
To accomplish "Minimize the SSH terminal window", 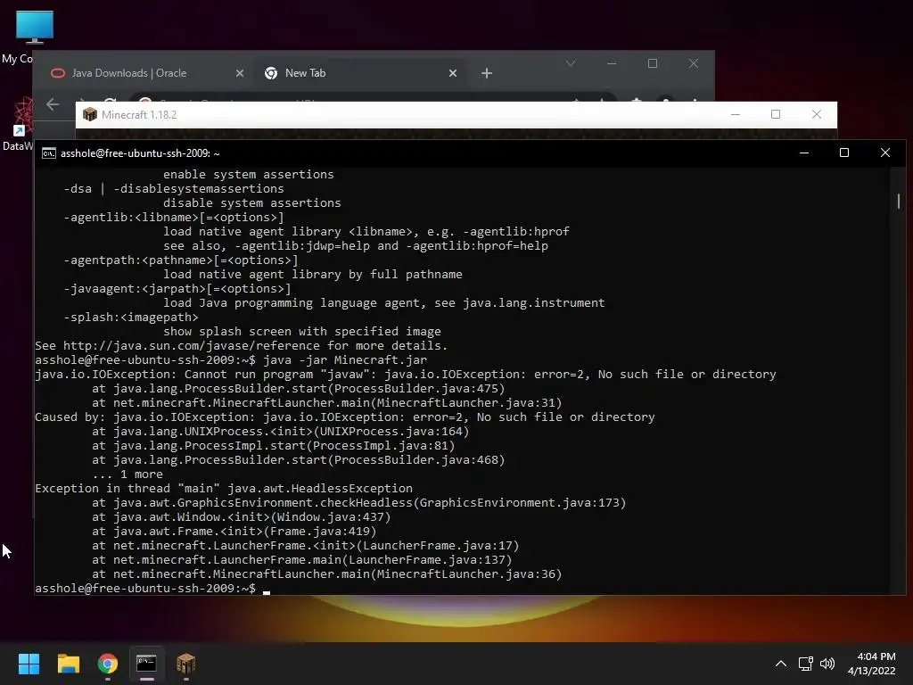I will (x=804, y=153).
